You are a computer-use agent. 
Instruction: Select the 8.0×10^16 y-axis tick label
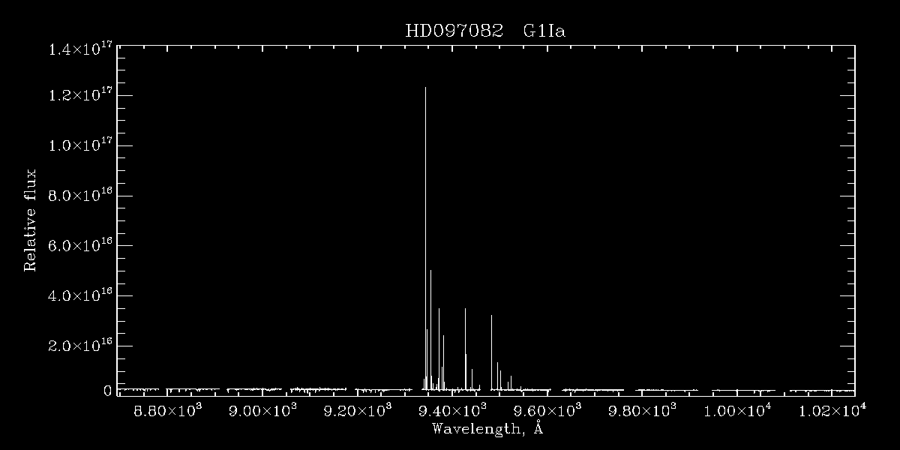[80, 196]
